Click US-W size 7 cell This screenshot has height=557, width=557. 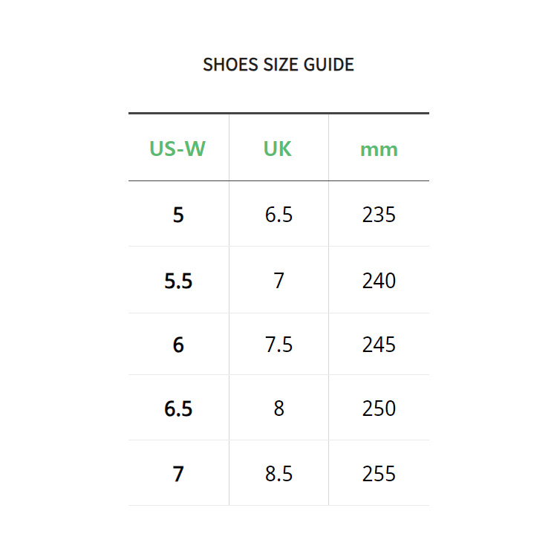[178, 475]
